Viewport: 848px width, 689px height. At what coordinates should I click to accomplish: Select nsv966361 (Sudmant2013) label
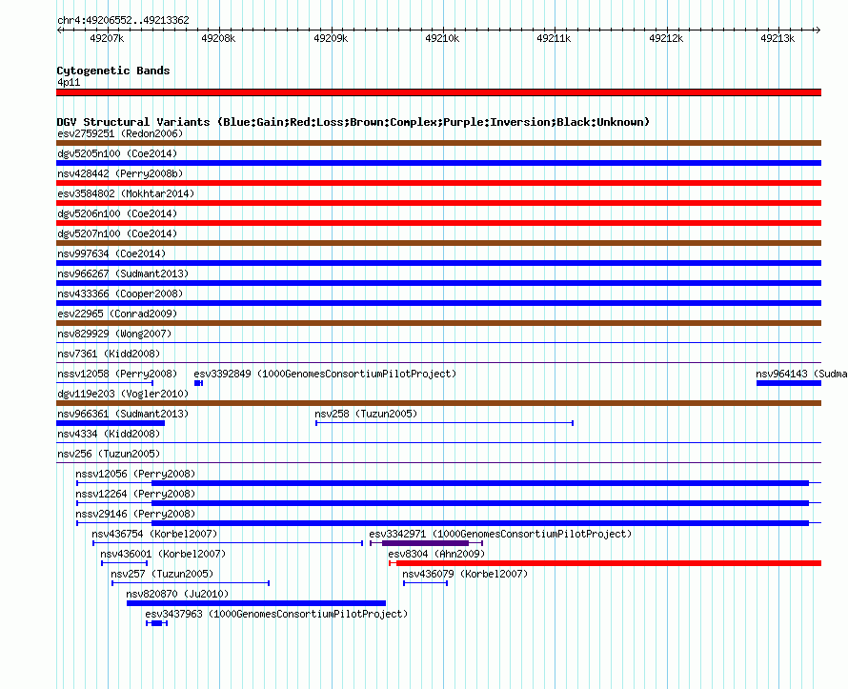[123, 414]
